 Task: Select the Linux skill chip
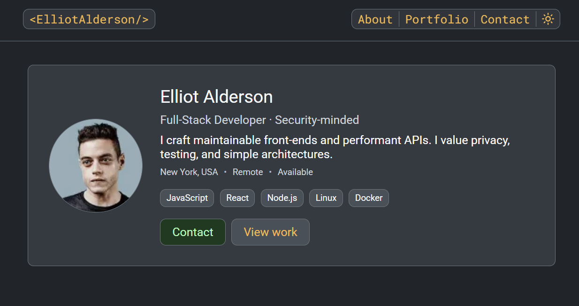pyautogui.click(x=326, y=198)
